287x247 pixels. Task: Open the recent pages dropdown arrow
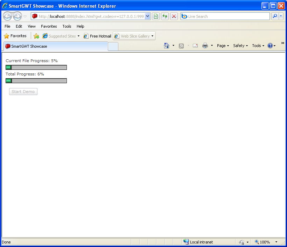click(25, 16)
